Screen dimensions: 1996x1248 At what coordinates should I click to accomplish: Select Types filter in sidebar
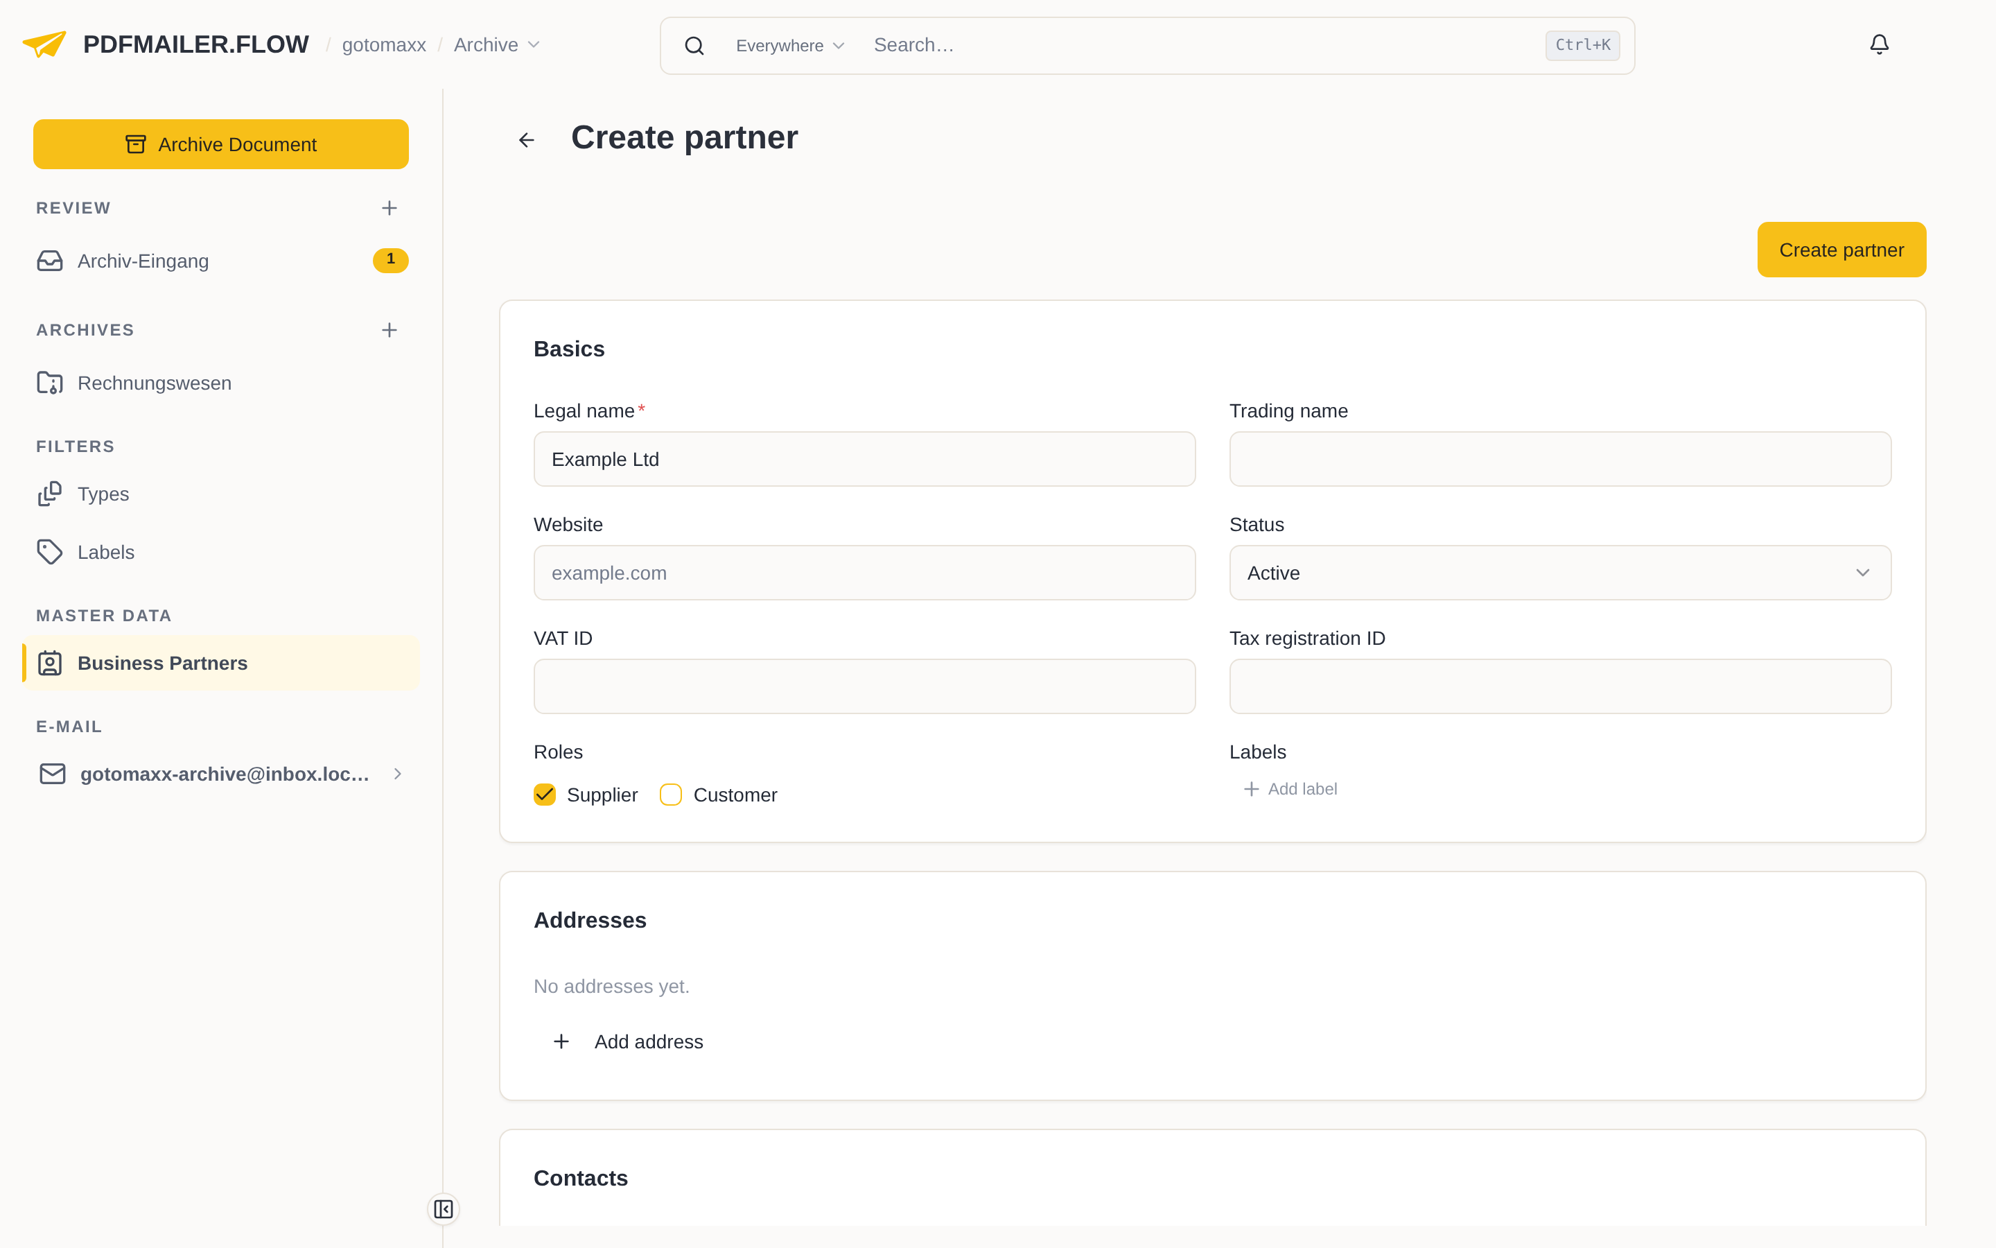point(221,494)
